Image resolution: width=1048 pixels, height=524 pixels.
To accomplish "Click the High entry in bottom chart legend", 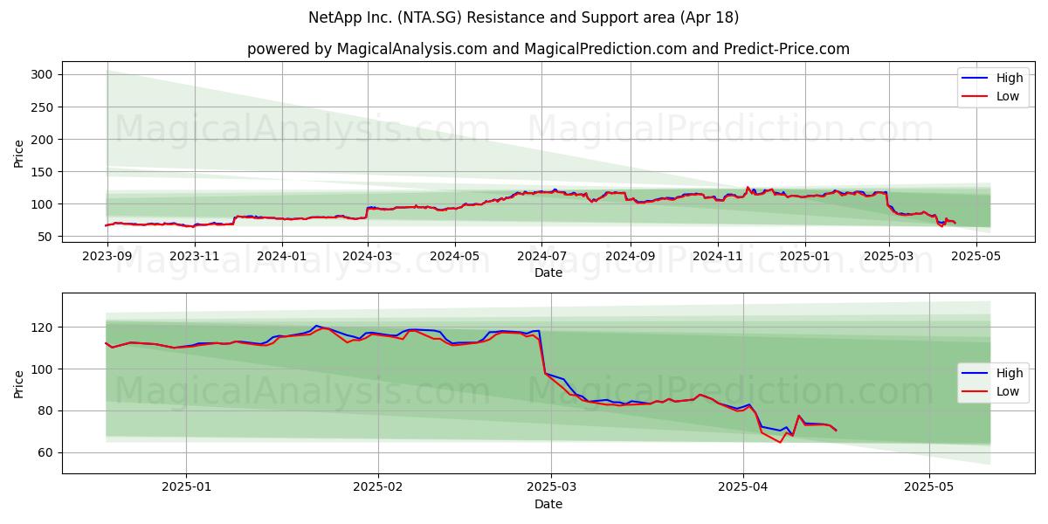I will coord(995,373).
